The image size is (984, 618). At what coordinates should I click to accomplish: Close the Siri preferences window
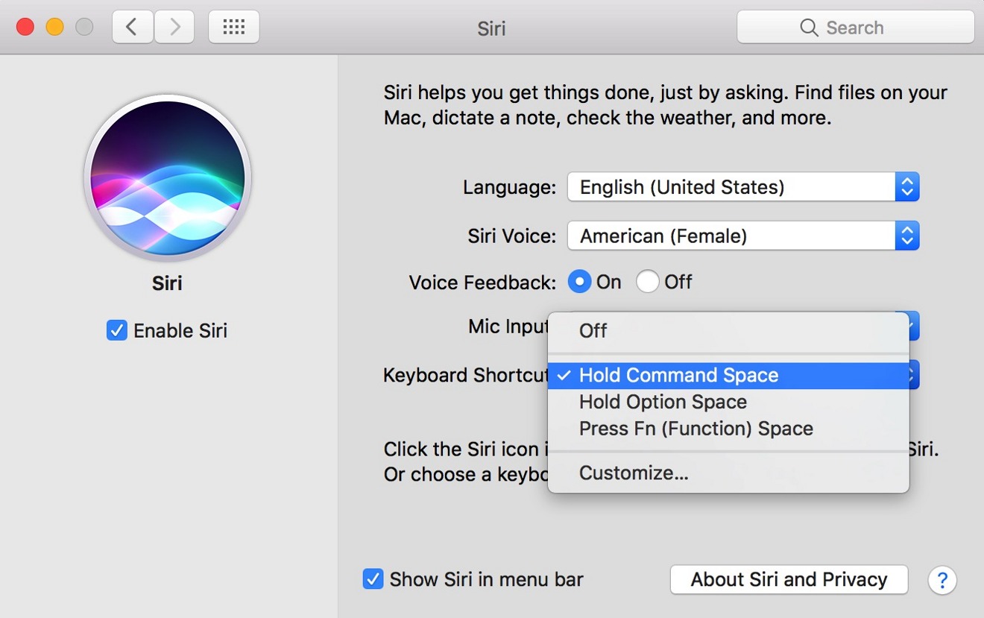pos(25,28)
